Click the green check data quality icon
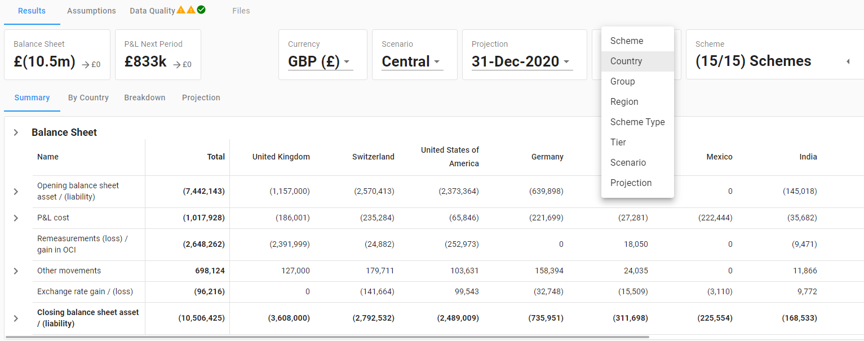 [201, 10]
